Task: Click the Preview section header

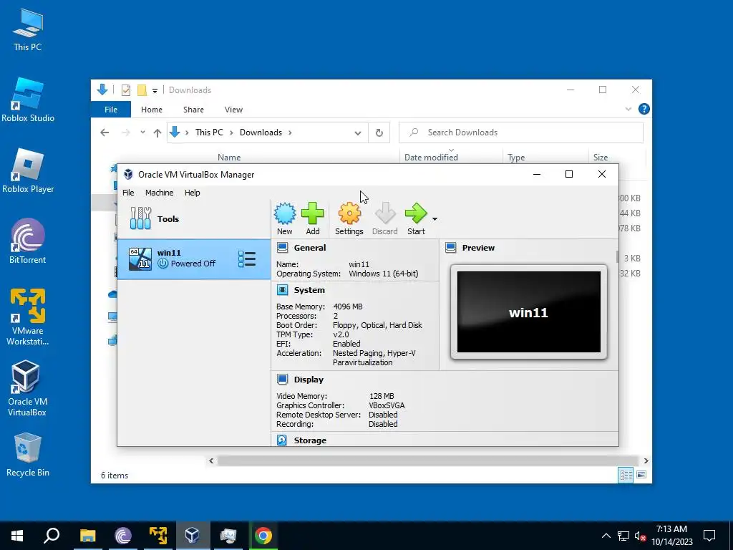Action: point(478,248)
